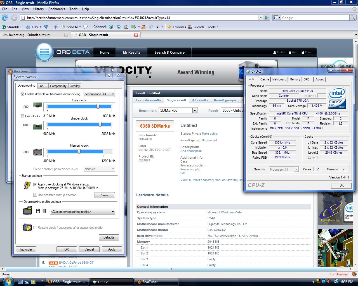The width and height of the screenshot is (358, 286).
Task: Click the Defaults button
Action: (x=109, y=237)
